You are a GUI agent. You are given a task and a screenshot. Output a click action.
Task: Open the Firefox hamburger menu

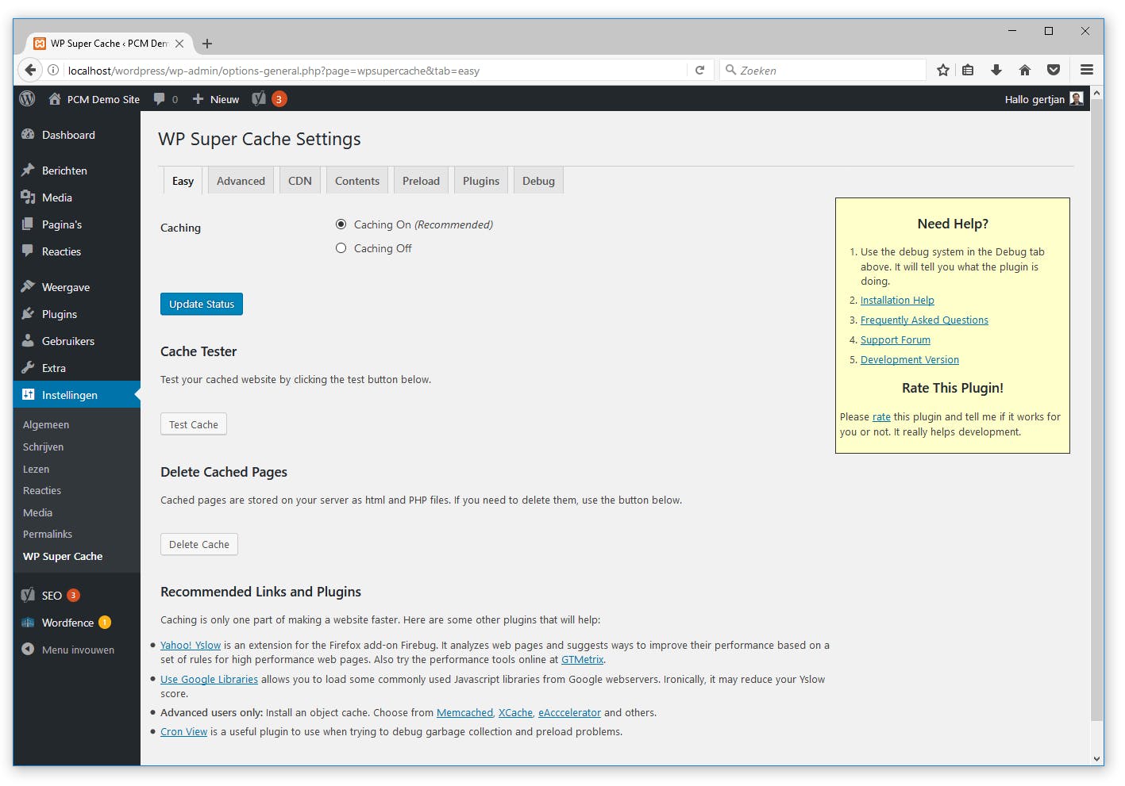pos(1087,71)
